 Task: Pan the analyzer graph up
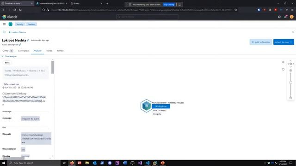[291, 61]
